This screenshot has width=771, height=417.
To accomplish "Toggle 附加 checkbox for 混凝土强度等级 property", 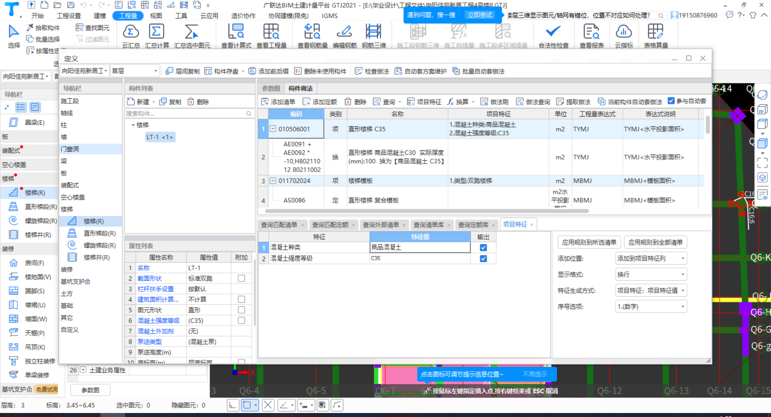I will pos(241,320).
